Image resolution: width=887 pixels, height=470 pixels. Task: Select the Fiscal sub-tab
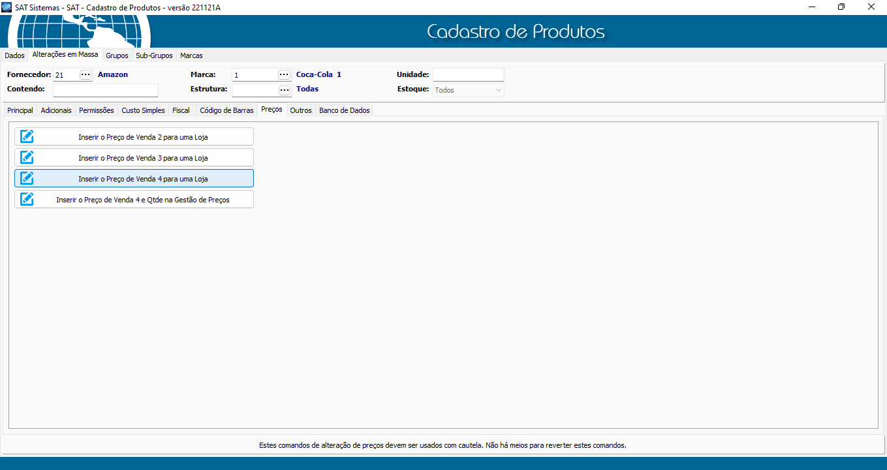tap(181, 110)
